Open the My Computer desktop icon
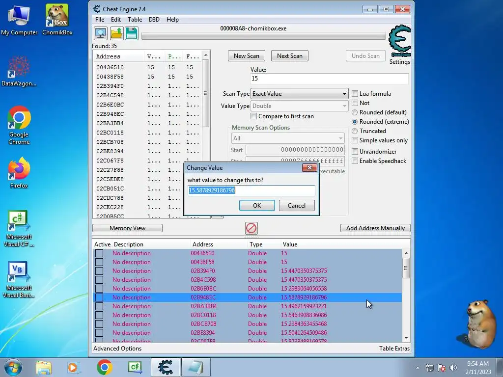Screen dimensions: 503x377 pos(19,20)
